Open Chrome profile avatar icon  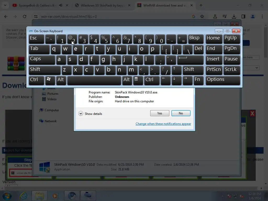253,16
